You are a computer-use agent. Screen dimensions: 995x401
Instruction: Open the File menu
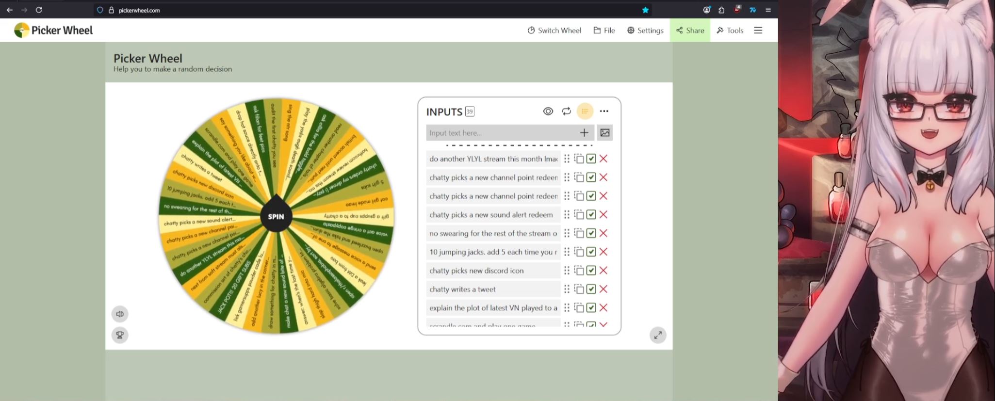(x=604, y=31)
